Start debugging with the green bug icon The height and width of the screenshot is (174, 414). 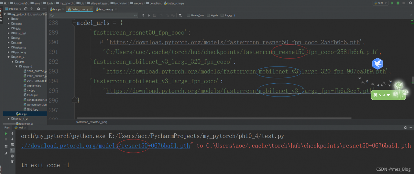click(398, 3)
